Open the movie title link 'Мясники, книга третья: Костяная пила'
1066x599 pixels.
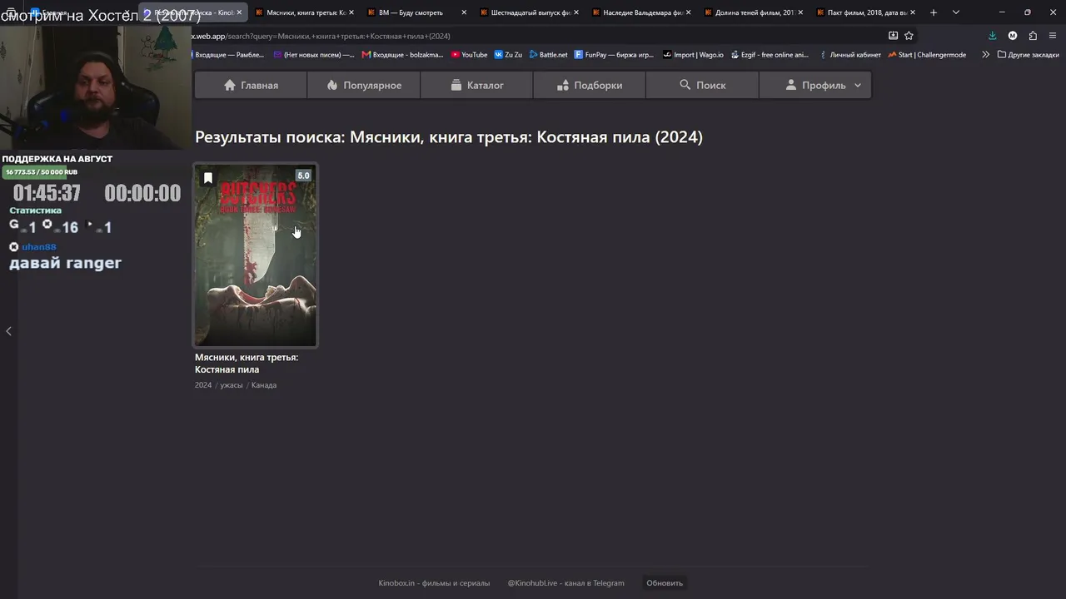(247, 364)
